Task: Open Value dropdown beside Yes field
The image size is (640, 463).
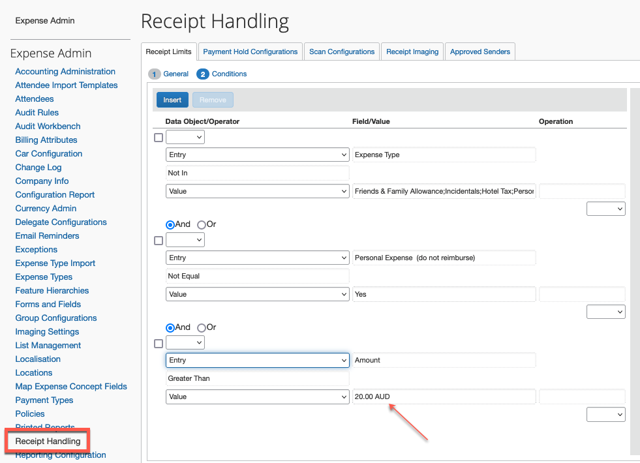Action: click(258, 294)
